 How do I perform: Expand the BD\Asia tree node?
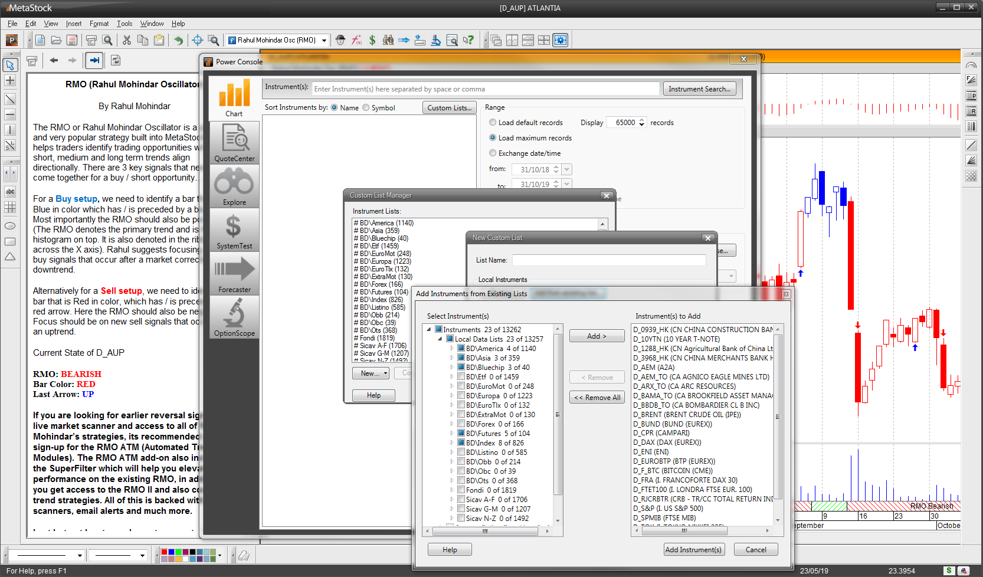pyautogui.click(x=452, y=358)
